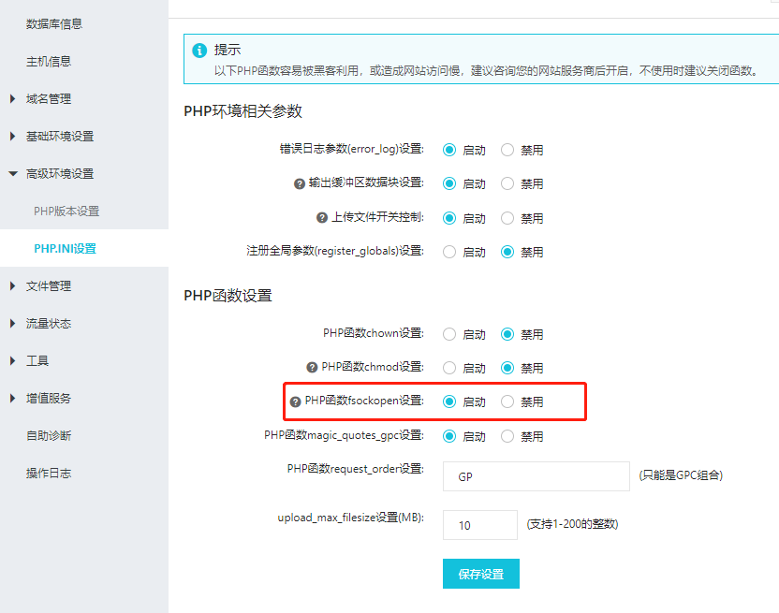Open 操作日志 in the sidebar
This screenshot has height=613, width=779.
tap(49, 473)
